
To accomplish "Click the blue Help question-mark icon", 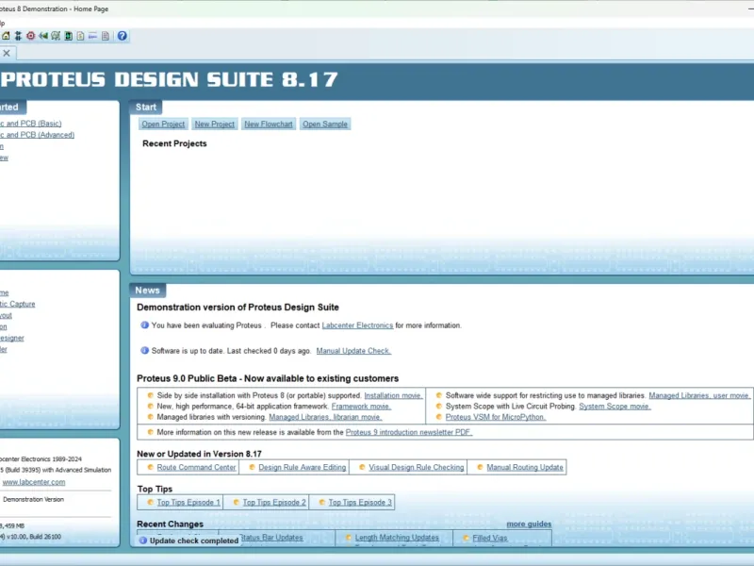I will click(x=123, y=36).
